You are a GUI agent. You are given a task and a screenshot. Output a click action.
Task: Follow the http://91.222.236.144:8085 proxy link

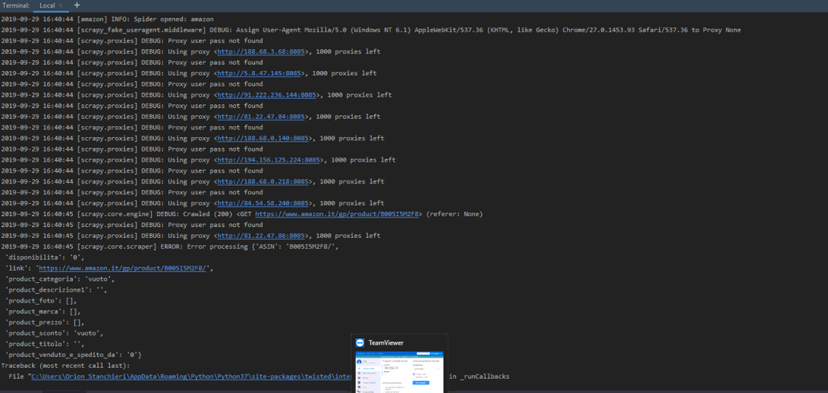pyautogui.click(x=267, y=95)
